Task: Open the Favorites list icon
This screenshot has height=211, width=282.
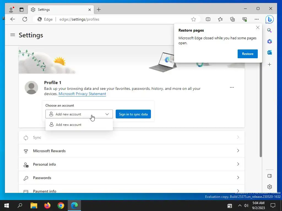Action: 220,19
